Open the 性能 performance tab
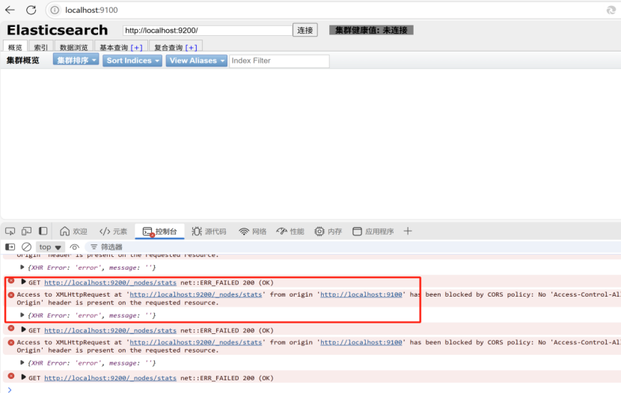The height and width of the screenshot is (393, 621). tap(290, 232)
